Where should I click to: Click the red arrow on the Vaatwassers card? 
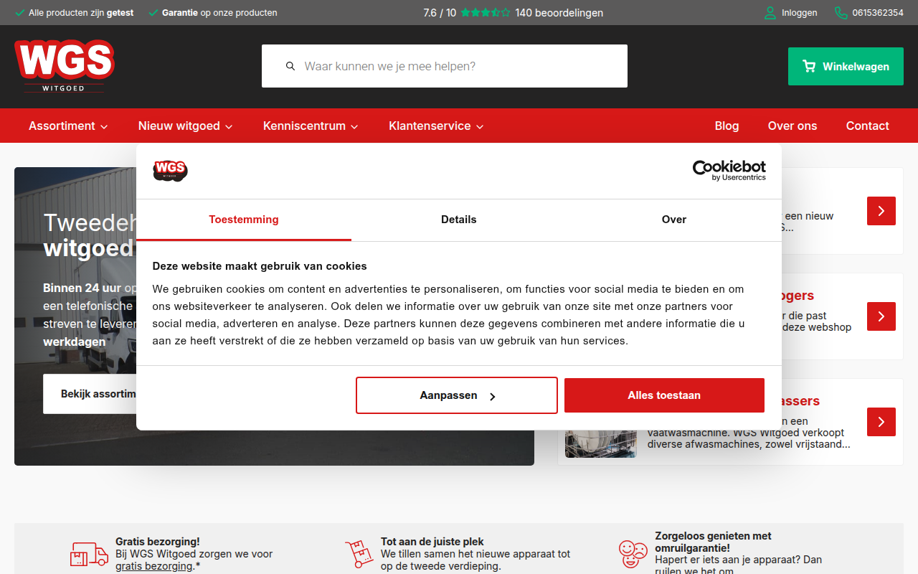click(881, 422)
